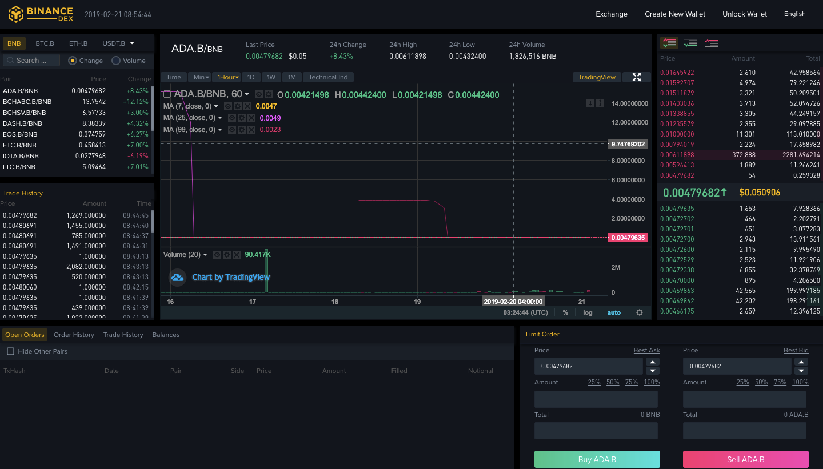Open chart settings gear in bottom bar
Image resolution: width=823 pixels, height=469 pixels.
(640, 312)
